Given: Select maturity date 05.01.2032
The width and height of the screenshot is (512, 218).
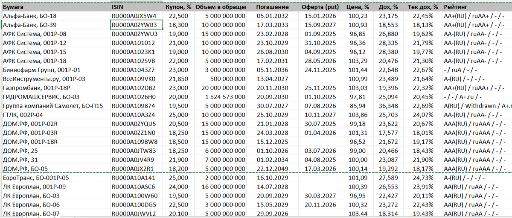Looking at the screenshot, I should [x=273, y=16].
